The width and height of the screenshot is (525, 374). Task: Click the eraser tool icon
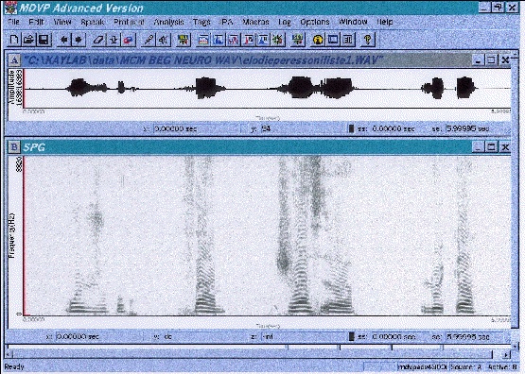click(x=98, y=40)
